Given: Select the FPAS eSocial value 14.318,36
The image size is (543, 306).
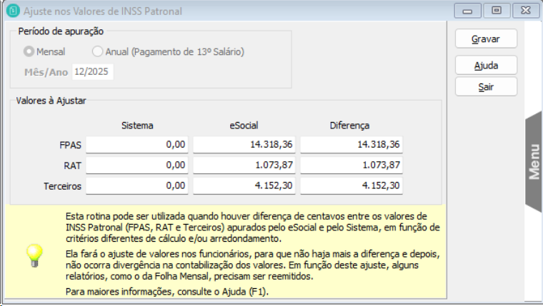Looking at the screenshot, I should [244, 144].
